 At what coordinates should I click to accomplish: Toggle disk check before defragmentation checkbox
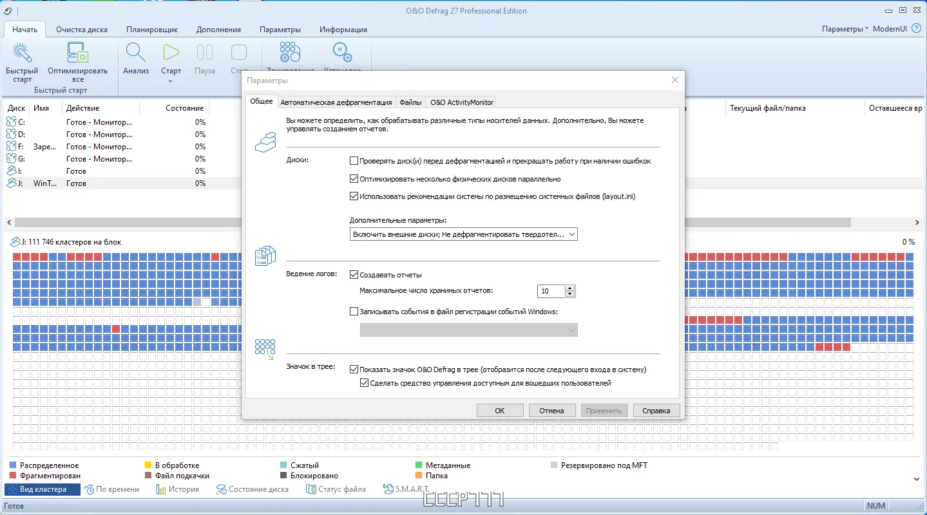[x=354, y=161]
